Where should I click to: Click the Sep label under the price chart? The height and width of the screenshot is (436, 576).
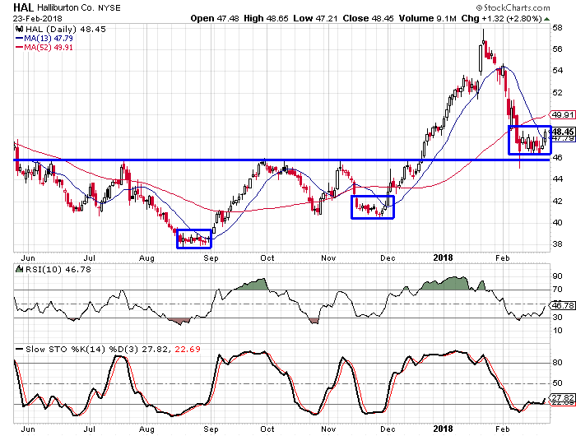[211, 257]
